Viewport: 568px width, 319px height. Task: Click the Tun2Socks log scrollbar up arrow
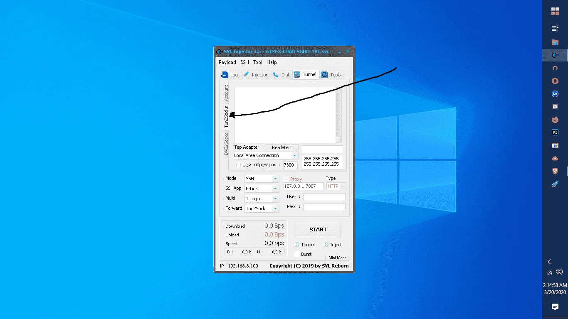[338, 90]
